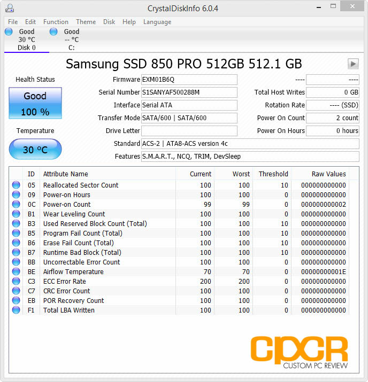368x382 pixels.
Task: Select the CRC Error Count attribute name
Action: 66,291
